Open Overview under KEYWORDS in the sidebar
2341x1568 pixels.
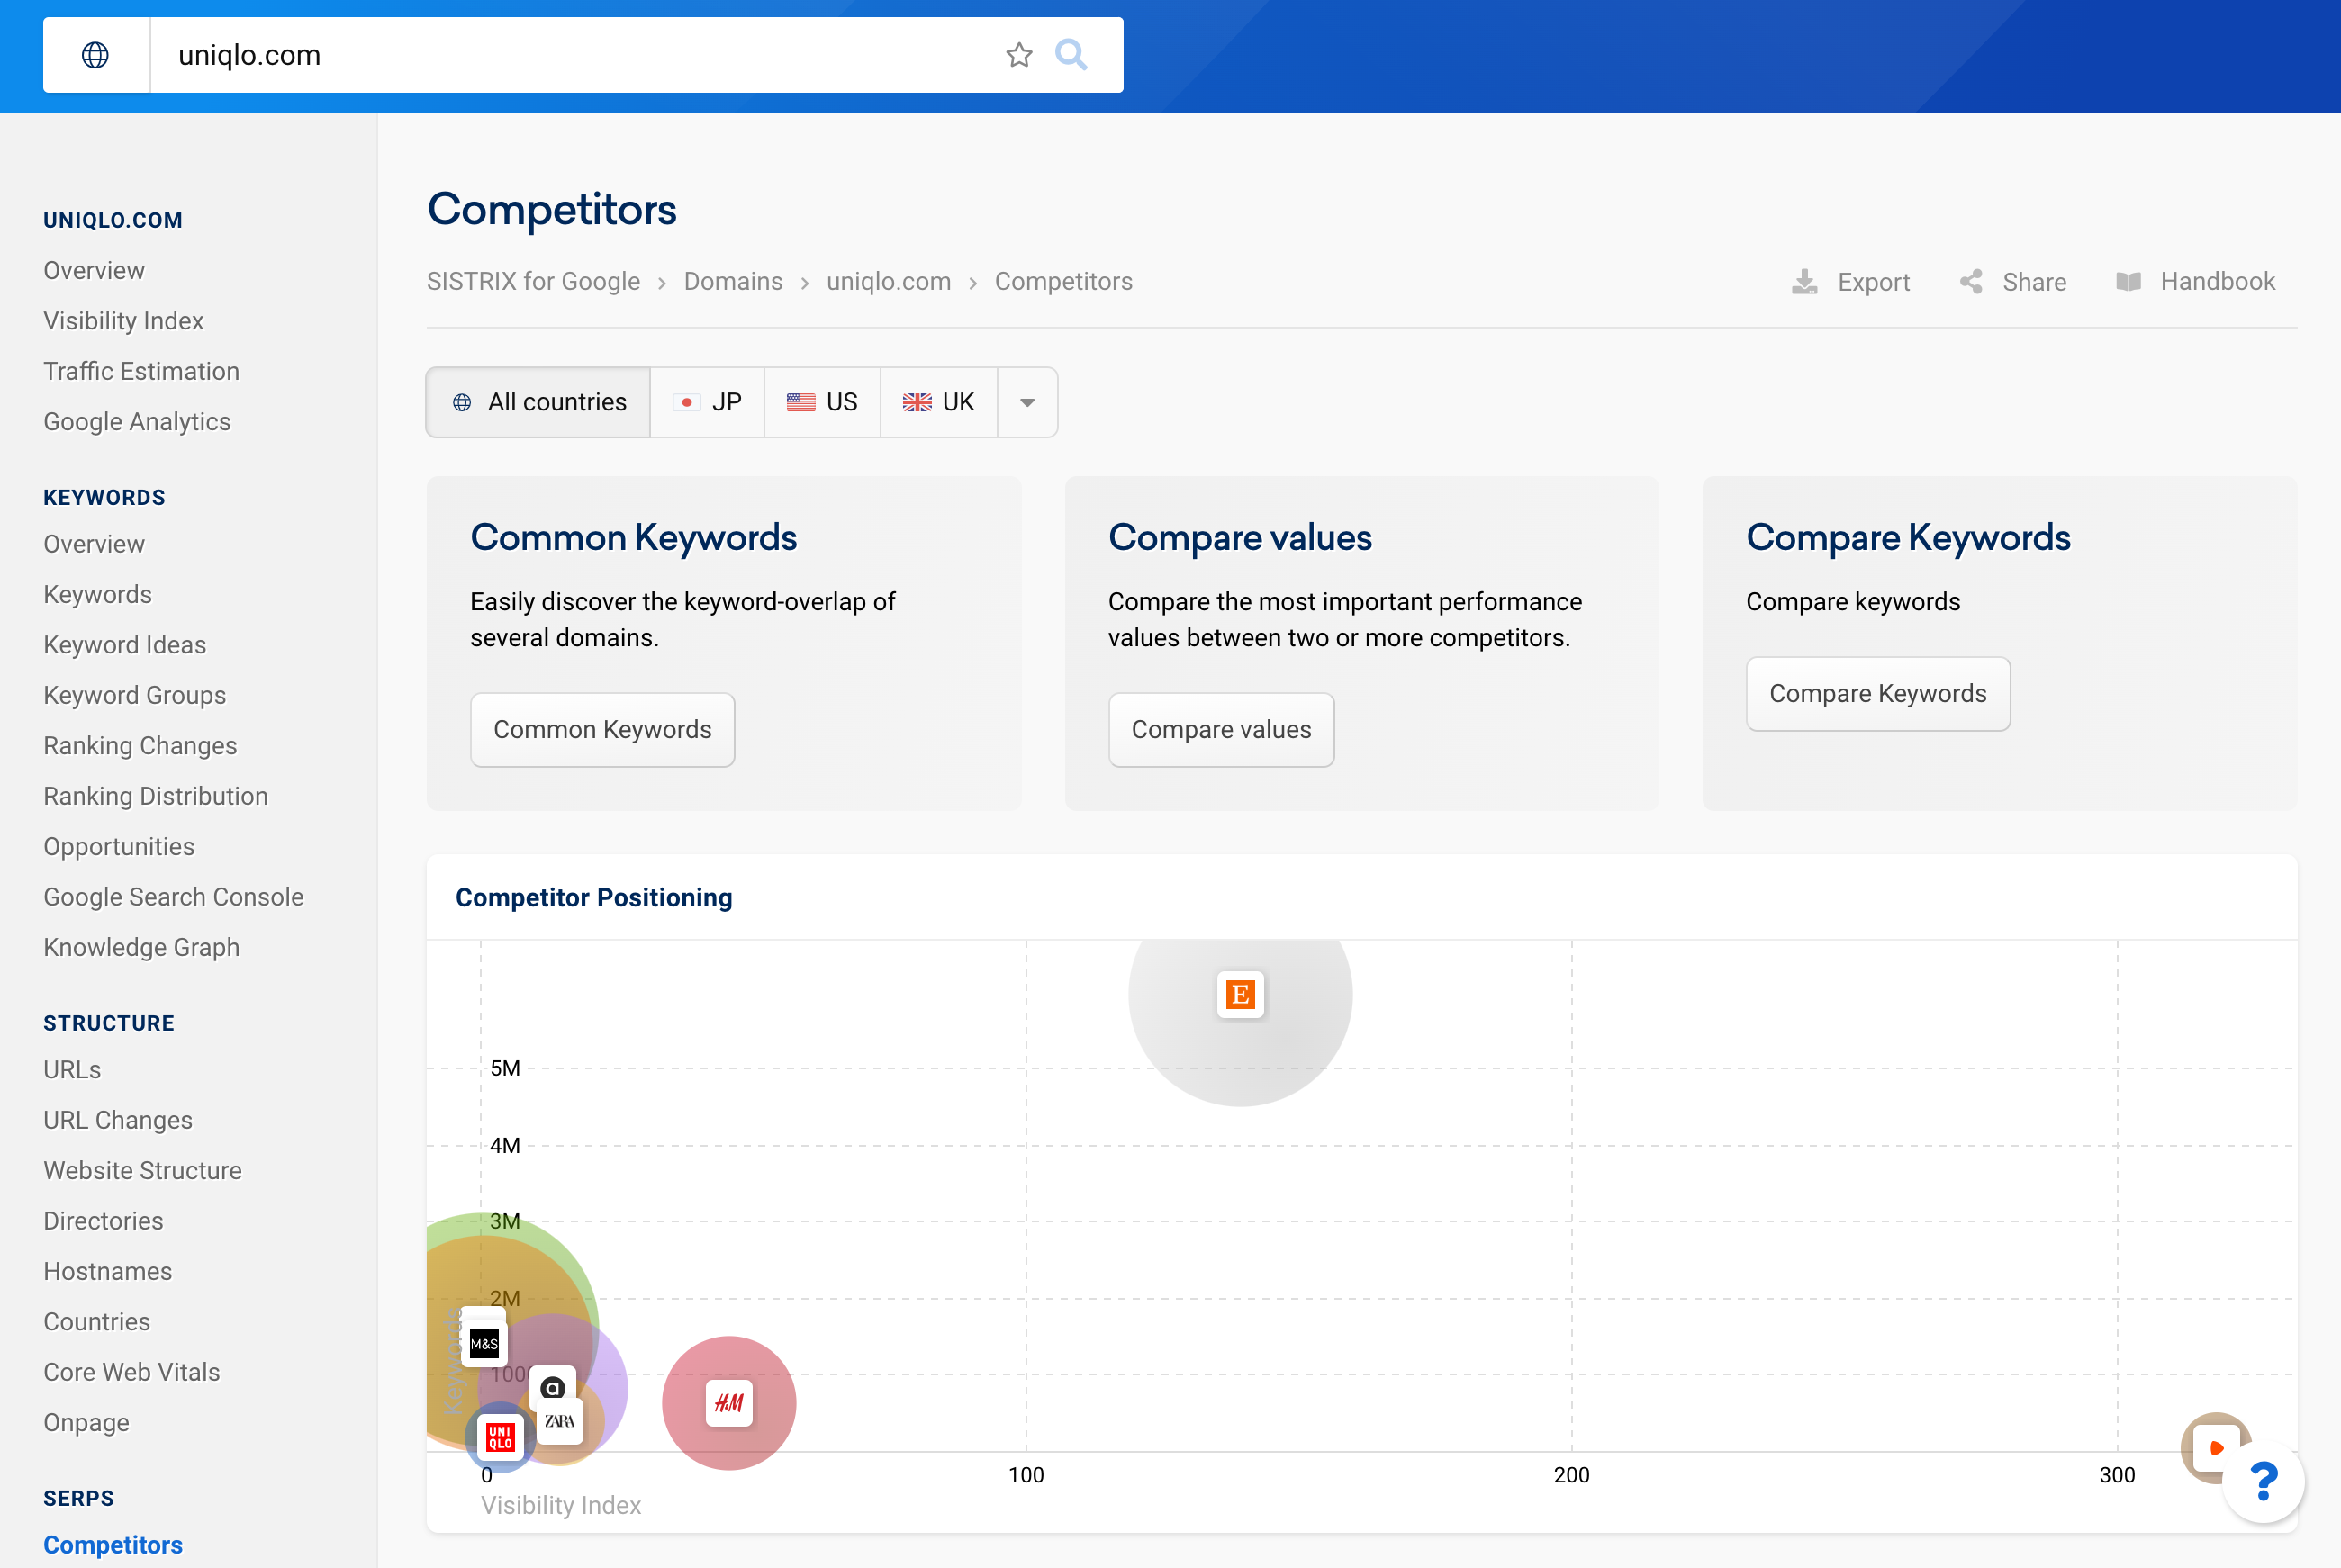point(94,544)
